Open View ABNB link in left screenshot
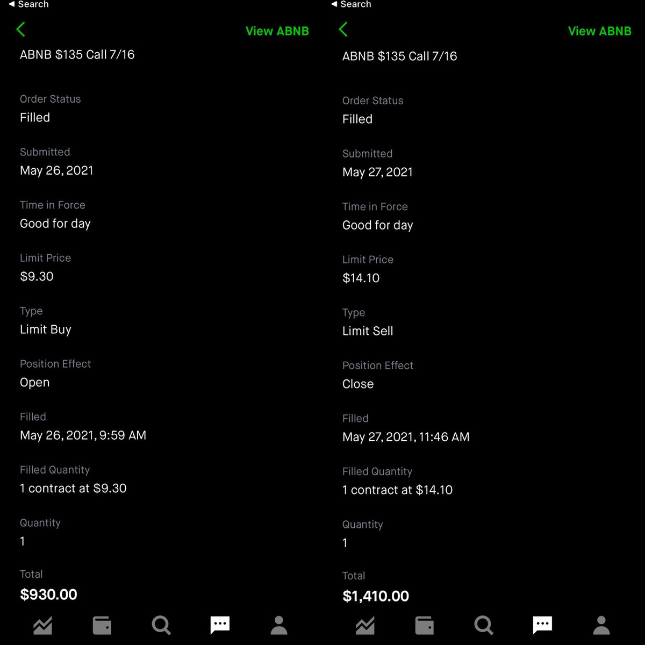645x645 pixels. coord(277,31)
